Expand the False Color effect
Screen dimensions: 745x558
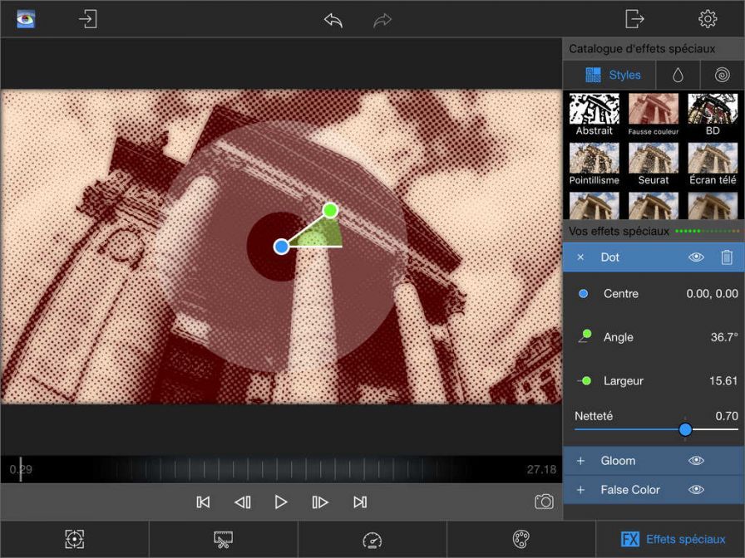[580, 490]
